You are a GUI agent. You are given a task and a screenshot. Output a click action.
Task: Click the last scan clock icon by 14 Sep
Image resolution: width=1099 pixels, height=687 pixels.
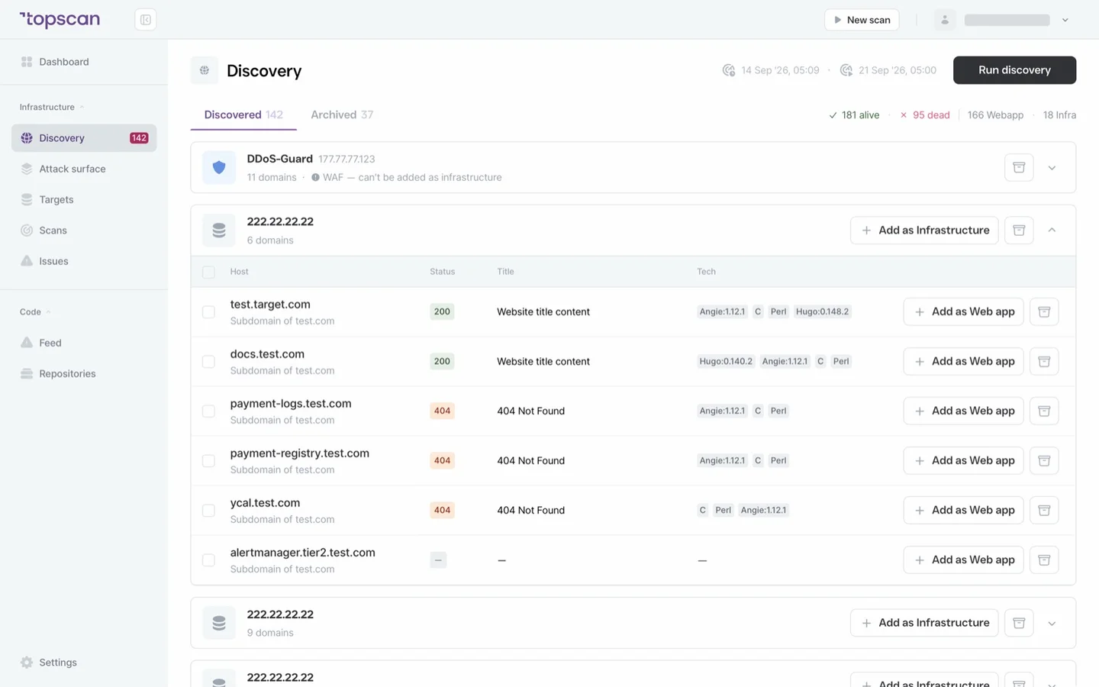coord(729,70)
